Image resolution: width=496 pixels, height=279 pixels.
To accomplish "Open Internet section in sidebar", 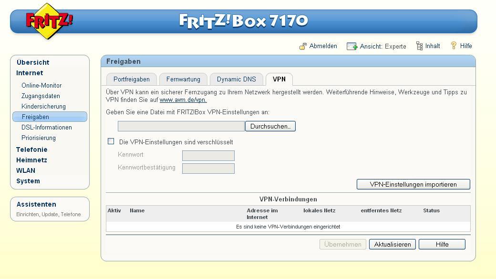I will pos(30,73).
